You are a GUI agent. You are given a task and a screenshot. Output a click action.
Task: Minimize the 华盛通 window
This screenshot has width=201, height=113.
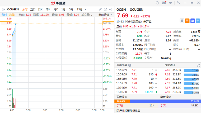[x=185, y=3]
